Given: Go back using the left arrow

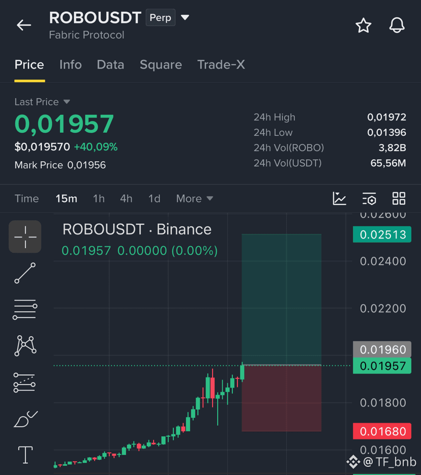Looking at the screenshot, I should (x=24, y=25).
